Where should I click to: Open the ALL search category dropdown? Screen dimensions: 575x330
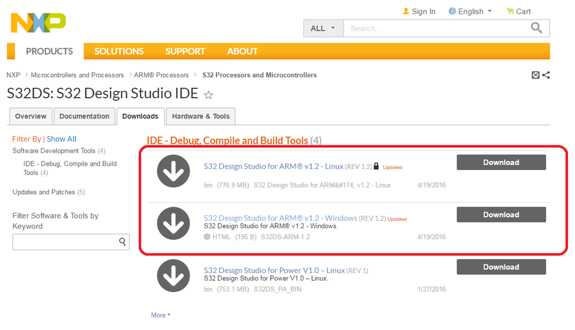(323, 28)
